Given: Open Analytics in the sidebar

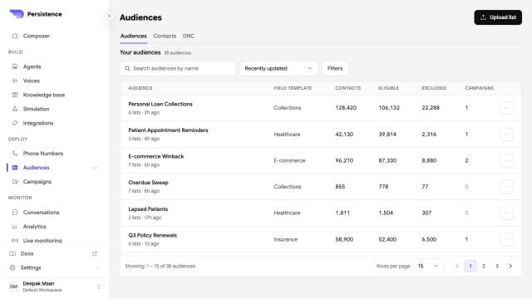Looking at the screenshot, I should pyautogui.click(x=35, y=227).
